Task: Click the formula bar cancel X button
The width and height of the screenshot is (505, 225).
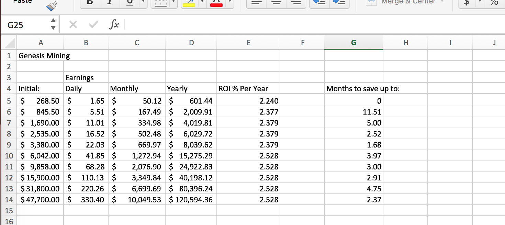Action: [x=73, y=24]
